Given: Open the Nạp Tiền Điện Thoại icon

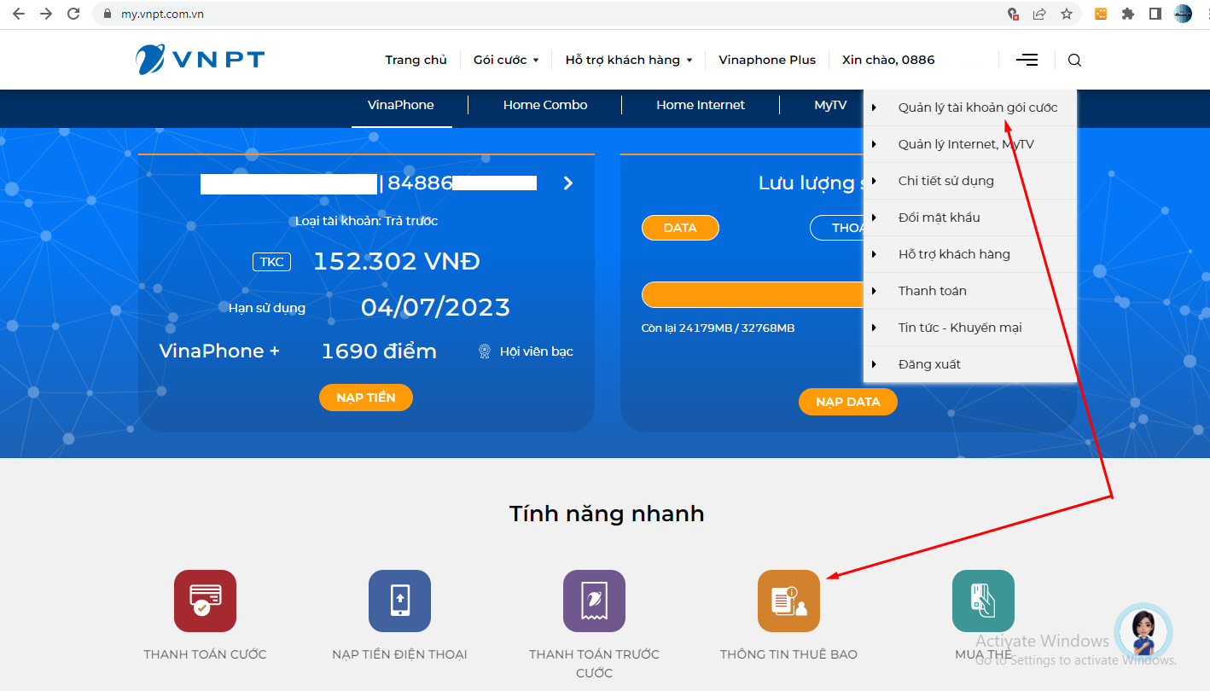Looking at the screenshot, I should [x=399, y=601].
